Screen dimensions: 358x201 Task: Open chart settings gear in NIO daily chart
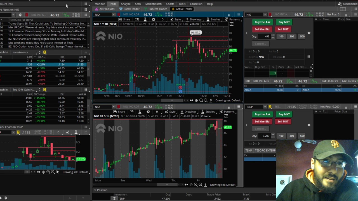click(153, 20)
